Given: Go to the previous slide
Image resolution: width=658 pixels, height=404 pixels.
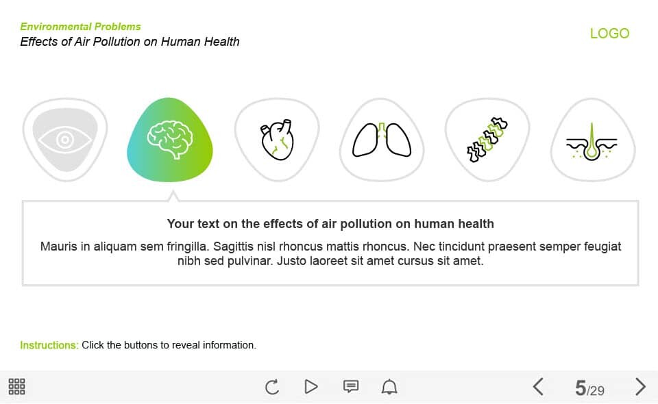Looking at the screenshot, I should tap(538, 387).
